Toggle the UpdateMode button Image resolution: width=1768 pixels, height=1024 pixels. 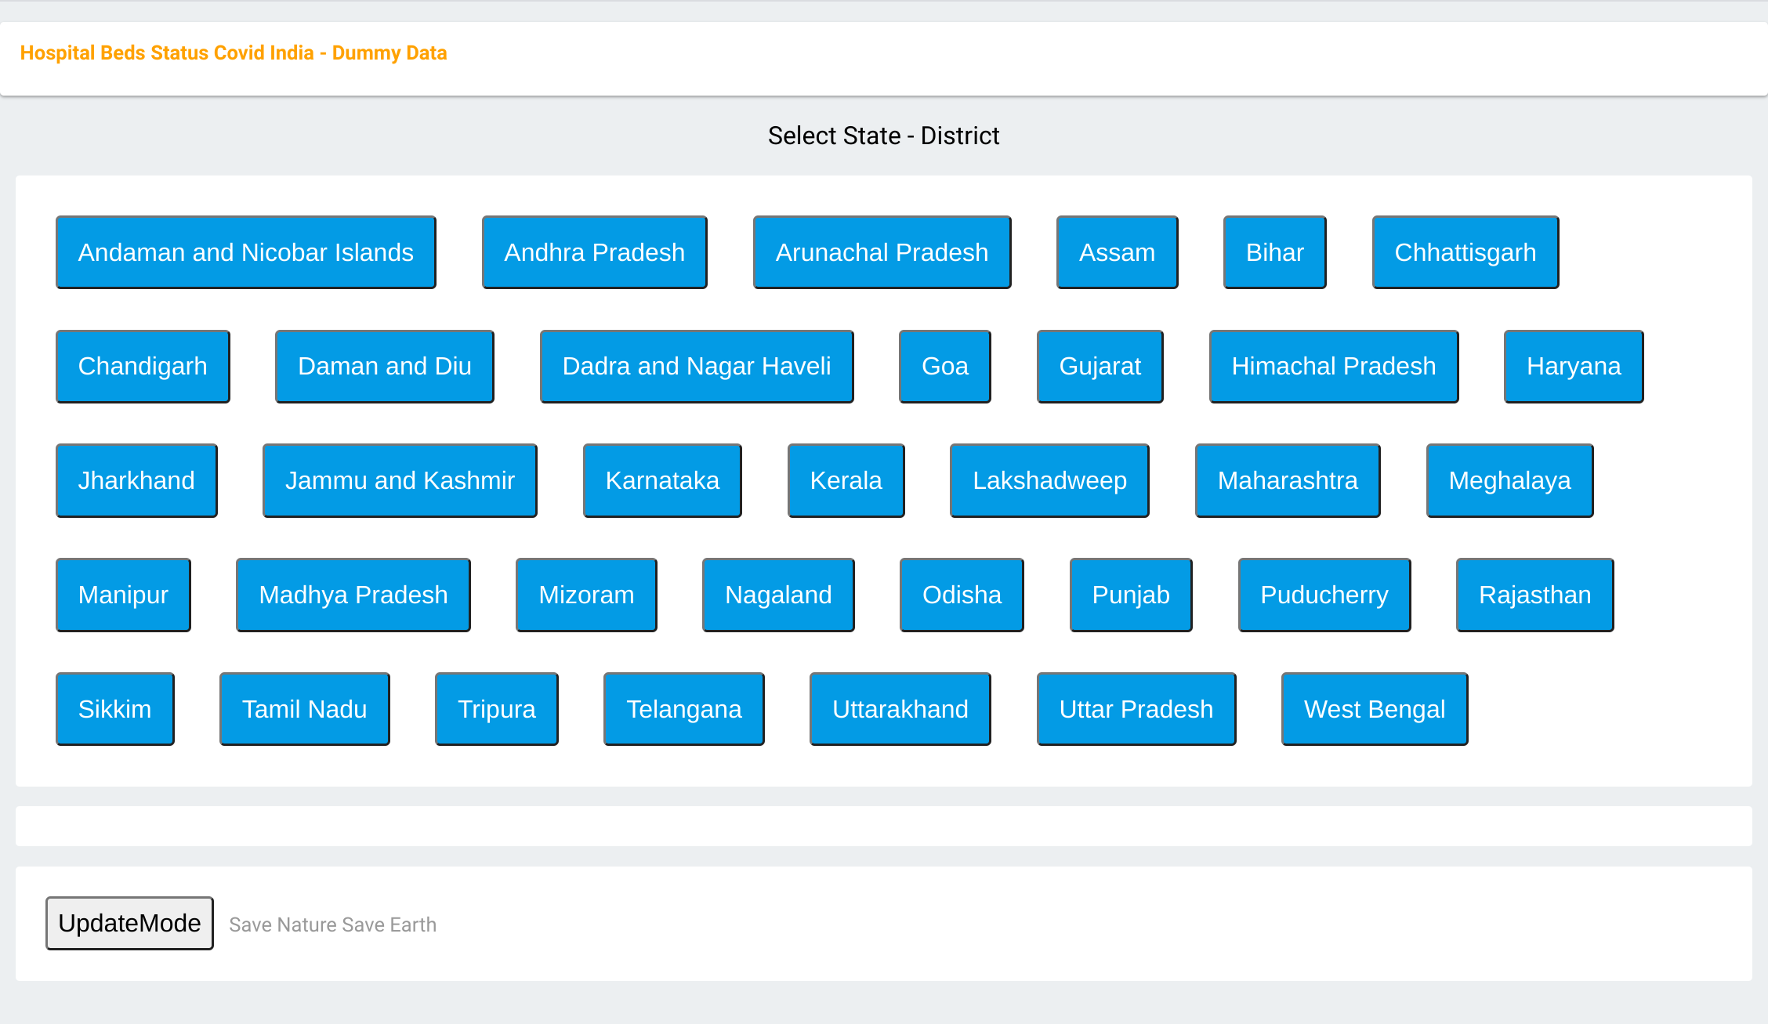129,923
